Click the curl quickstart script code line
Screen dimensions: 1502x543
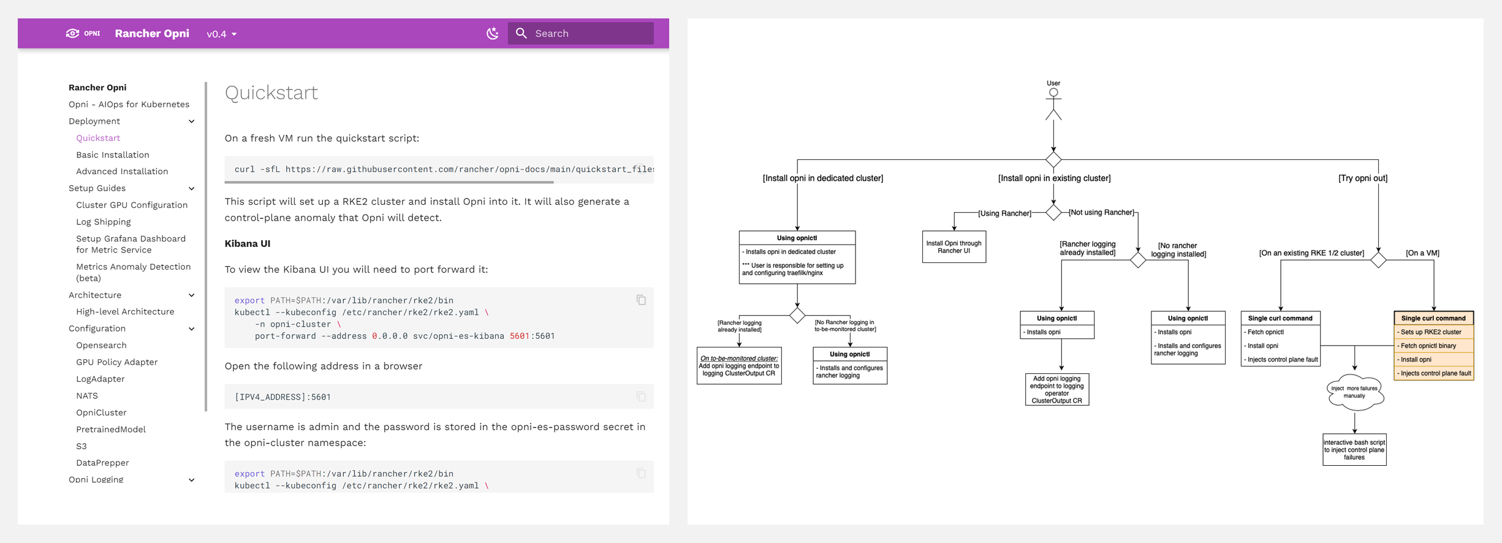point(444,169)
